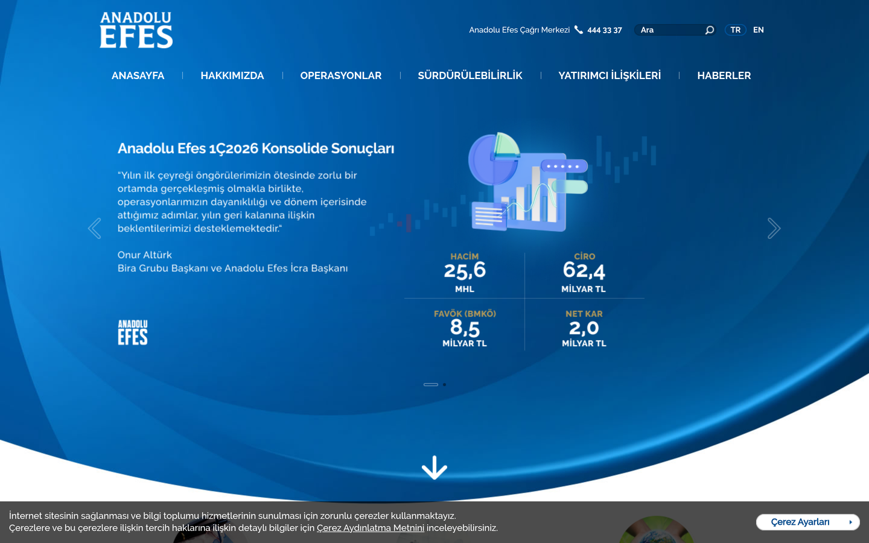Open the Çerez Aydınlatma Metnini link
869x543 pixels.
[x=371, y=528]
